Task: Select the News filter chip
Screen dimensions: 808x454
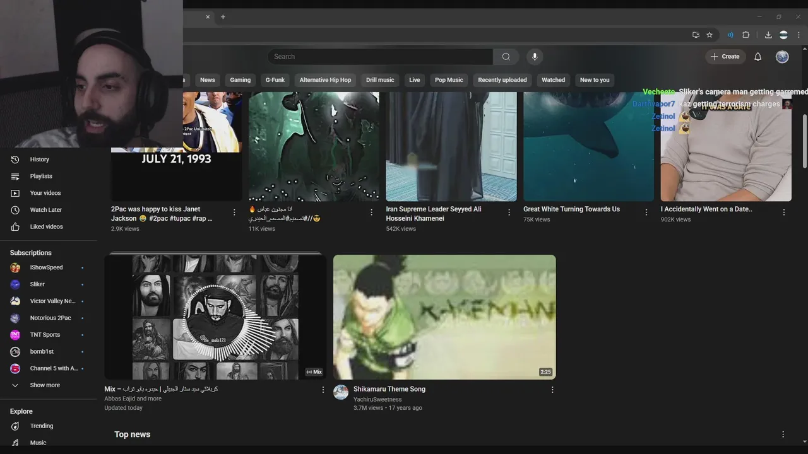Action: click(208, 80)
